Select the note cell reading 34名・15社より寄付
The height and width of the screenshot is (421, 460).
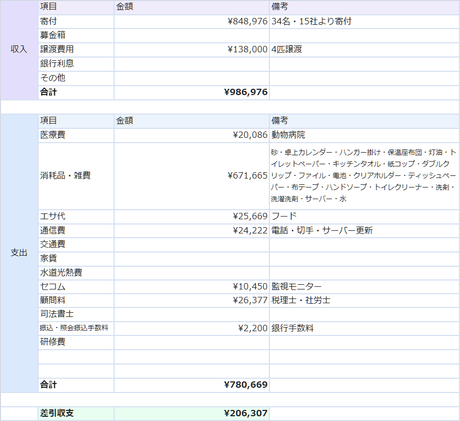pyautogui.click(x=364, y=22)
